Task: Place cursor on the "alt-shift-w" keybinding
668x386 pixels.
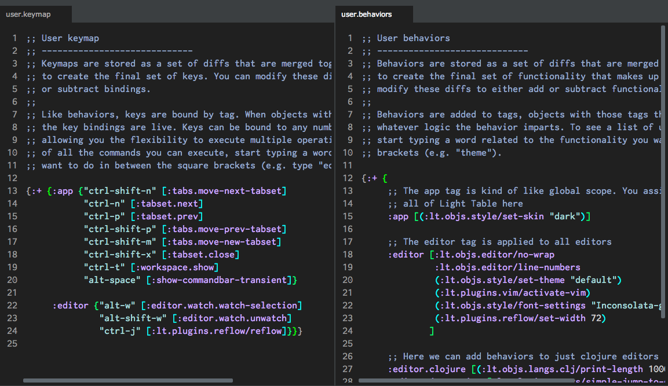Action: tap(133, 318)
